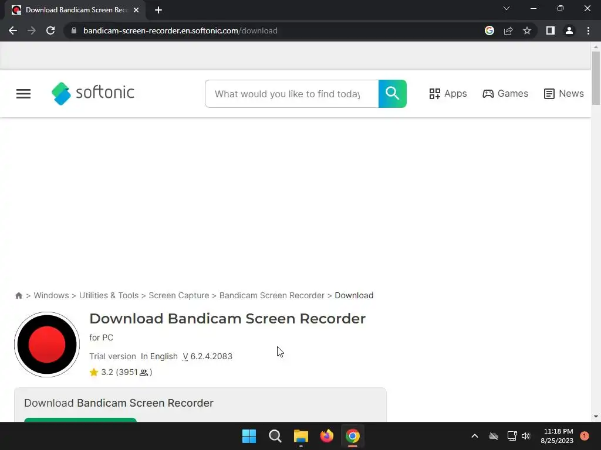Click the forward navigation arrow
Screen dimensions: 601x450
point(32,30)
